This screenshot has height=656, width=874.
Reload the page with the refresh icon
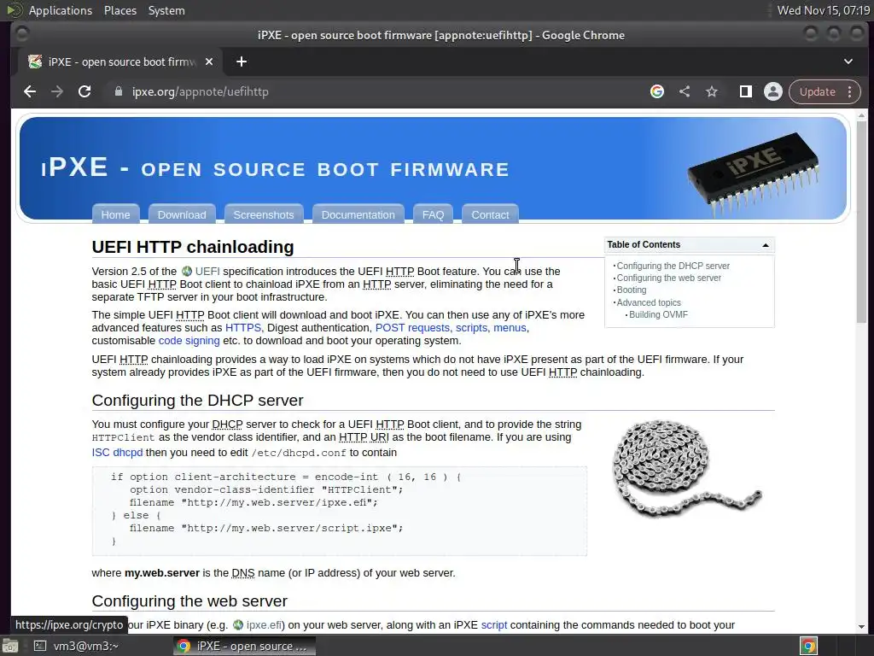(x=84, y=91)
